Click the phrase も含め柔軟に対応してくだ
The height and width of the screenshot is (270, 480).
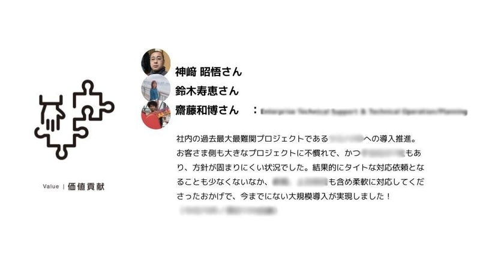(x=377, y=182)
